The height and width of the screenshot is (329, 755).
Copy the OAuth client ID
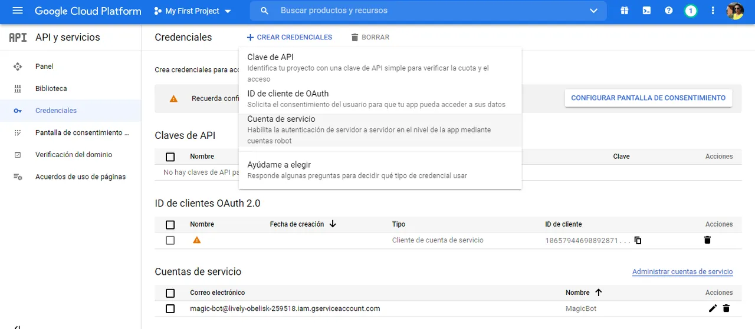click(638, 240)
